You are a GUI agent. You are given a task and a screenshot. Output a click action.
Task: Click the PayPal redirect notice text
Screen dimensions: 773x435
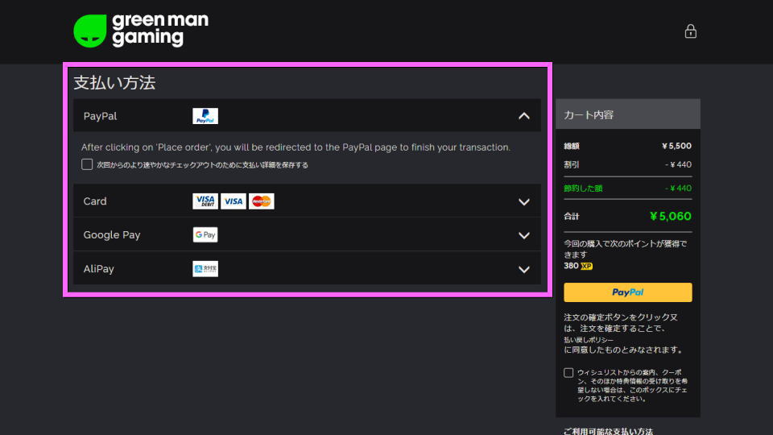click(296, 147)
